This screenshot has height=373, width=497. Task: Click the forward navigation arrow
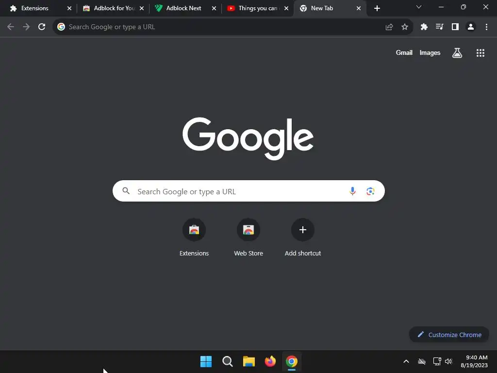coord(26,27)
